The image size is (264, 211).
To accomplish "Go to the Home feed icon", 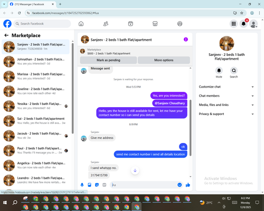I will [x=81, y=24].
